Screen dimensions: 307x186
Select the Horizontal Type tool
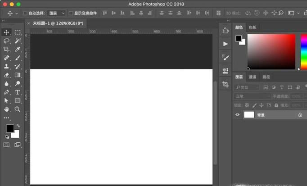pyautogui.click(x=18, y=92)
